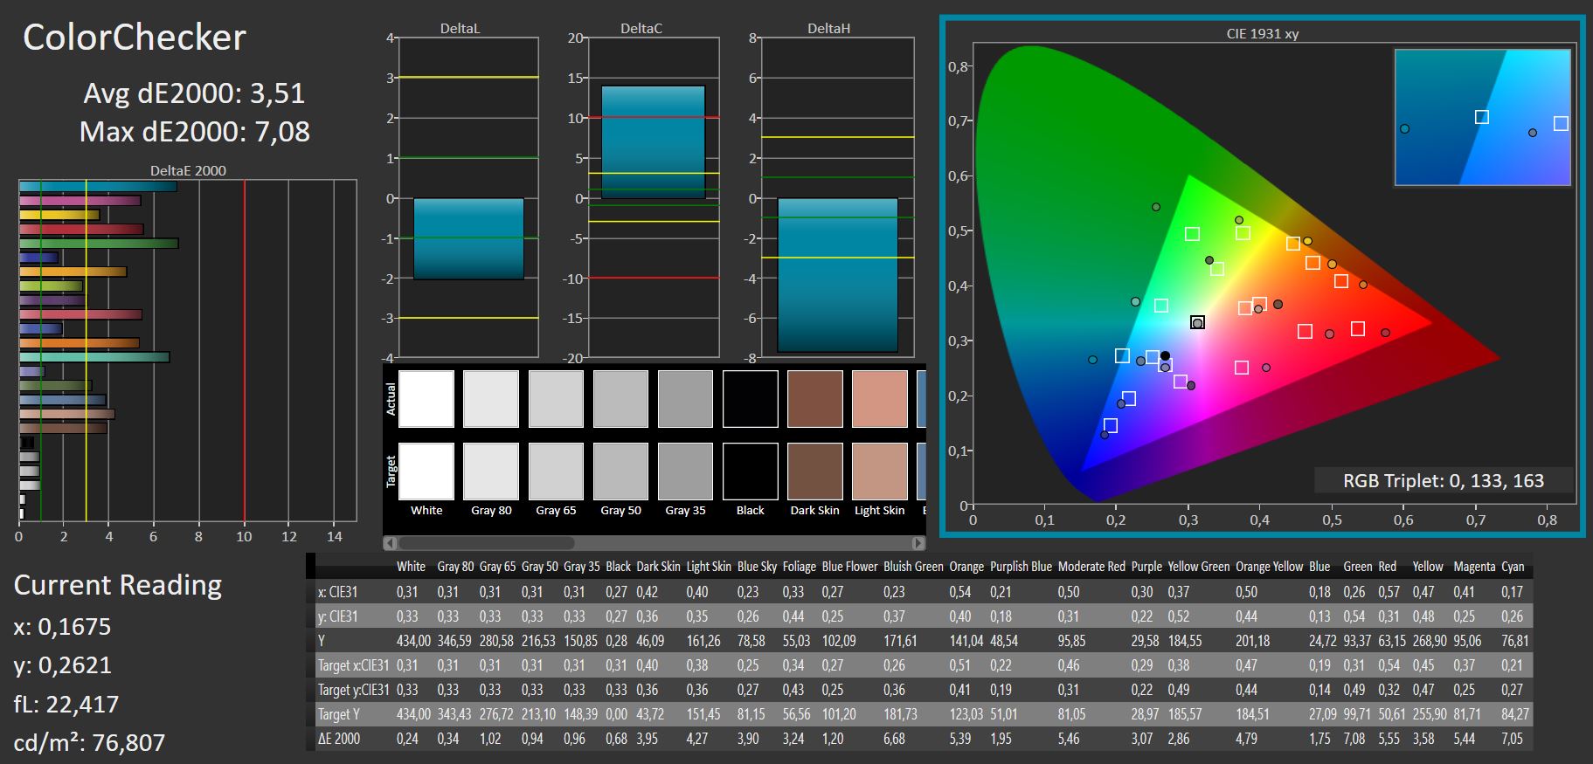Click the blue bar in the DeltaL chart
Image resolution: width=1593 pixels, height=764 pixels.
coord(468,238)
